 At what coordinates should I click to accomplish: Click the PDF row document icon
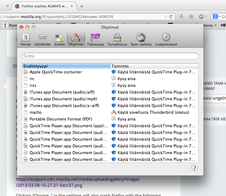click(x=26, y=119)
